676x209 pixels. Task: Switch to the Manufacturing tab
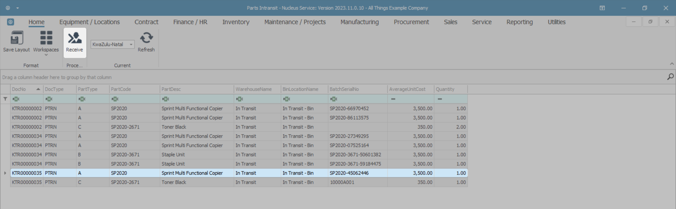coord(359,22)
